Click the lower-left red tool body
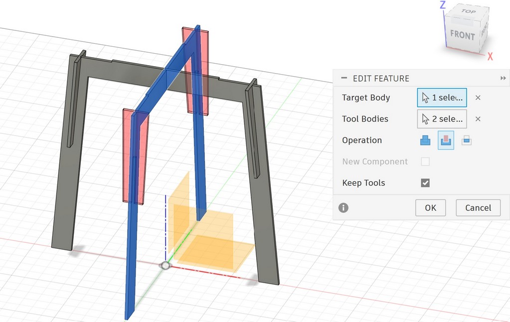Viewport: 510px width, 322px height. click(127, 156)
